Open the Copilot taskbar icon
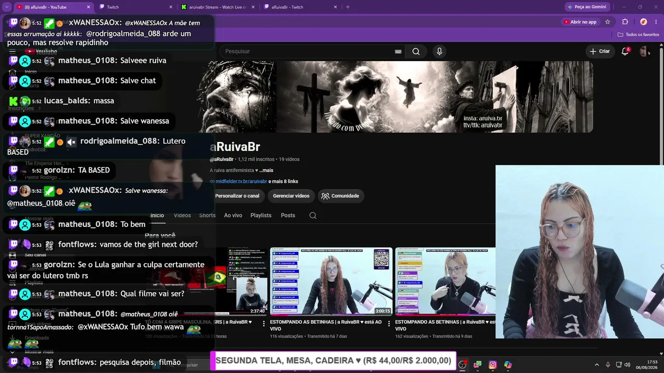This screenshot has width=664, height=373. point(508,365)
